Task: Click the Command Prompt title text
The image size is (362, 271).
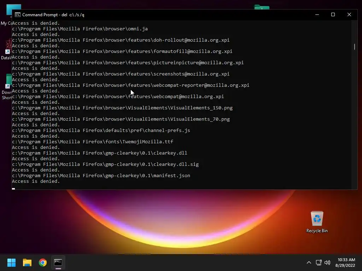Action: point(53,15)
